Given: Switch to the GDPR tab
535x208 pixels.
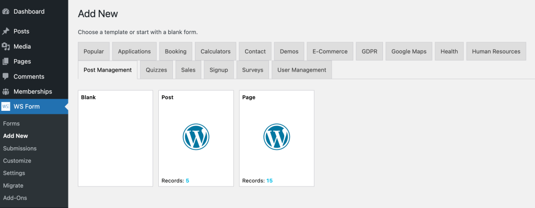Looking at the screenshot, I should tap(369, 51).
